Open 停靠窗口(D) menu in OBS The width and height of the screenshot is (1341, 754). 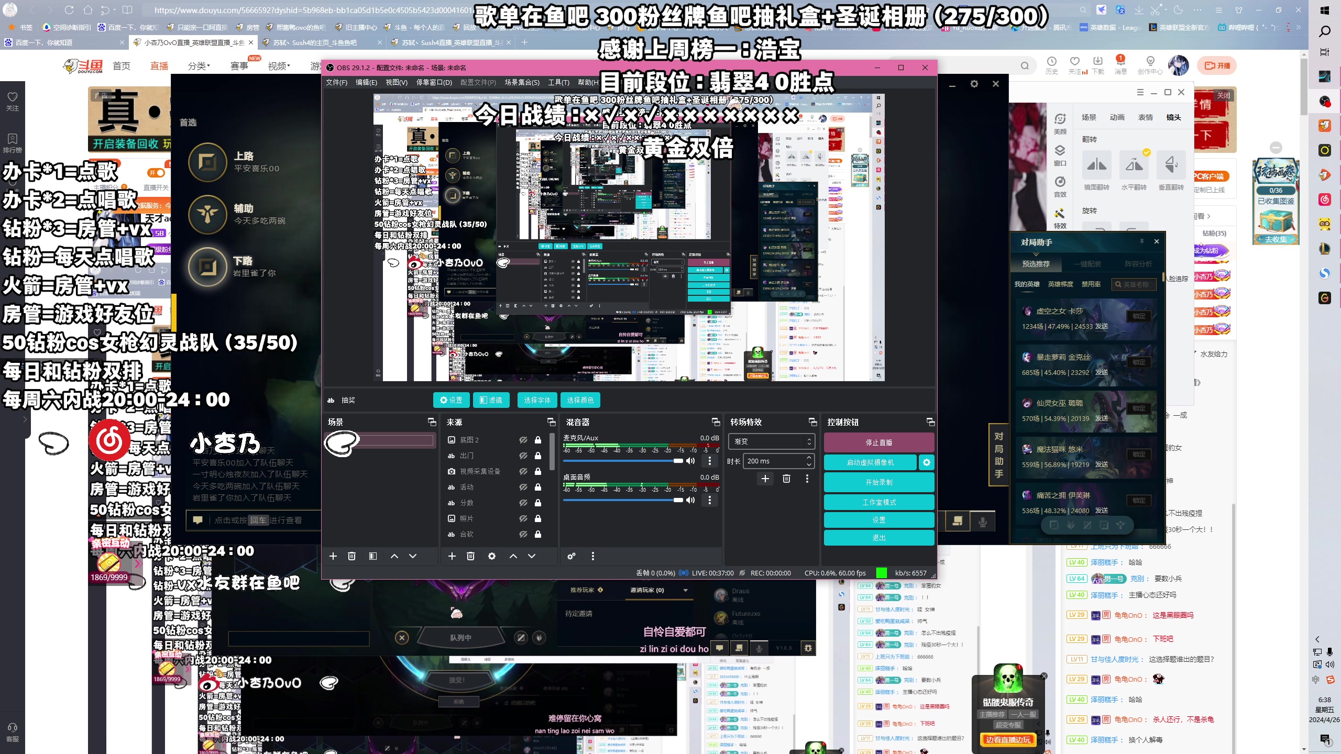point(434,82)
